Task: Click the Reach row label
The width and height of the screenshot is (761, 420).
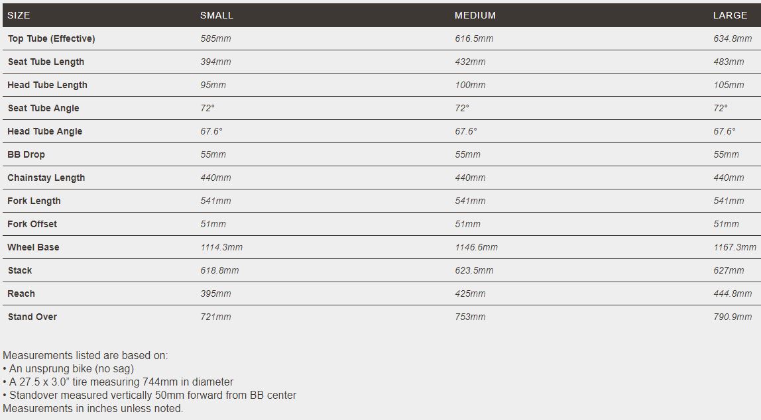Action: pos(21,293)
